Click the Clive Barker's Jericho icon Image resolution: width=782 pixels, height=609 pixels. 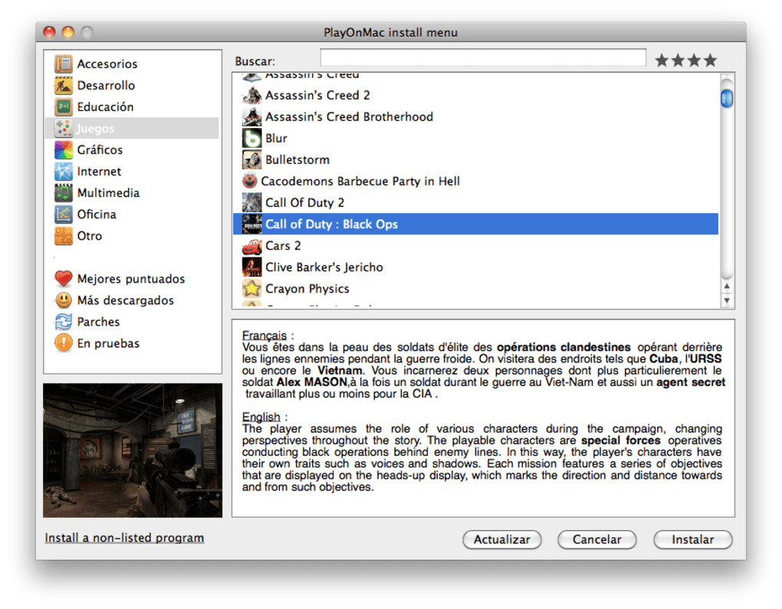(x=252, y=267)
